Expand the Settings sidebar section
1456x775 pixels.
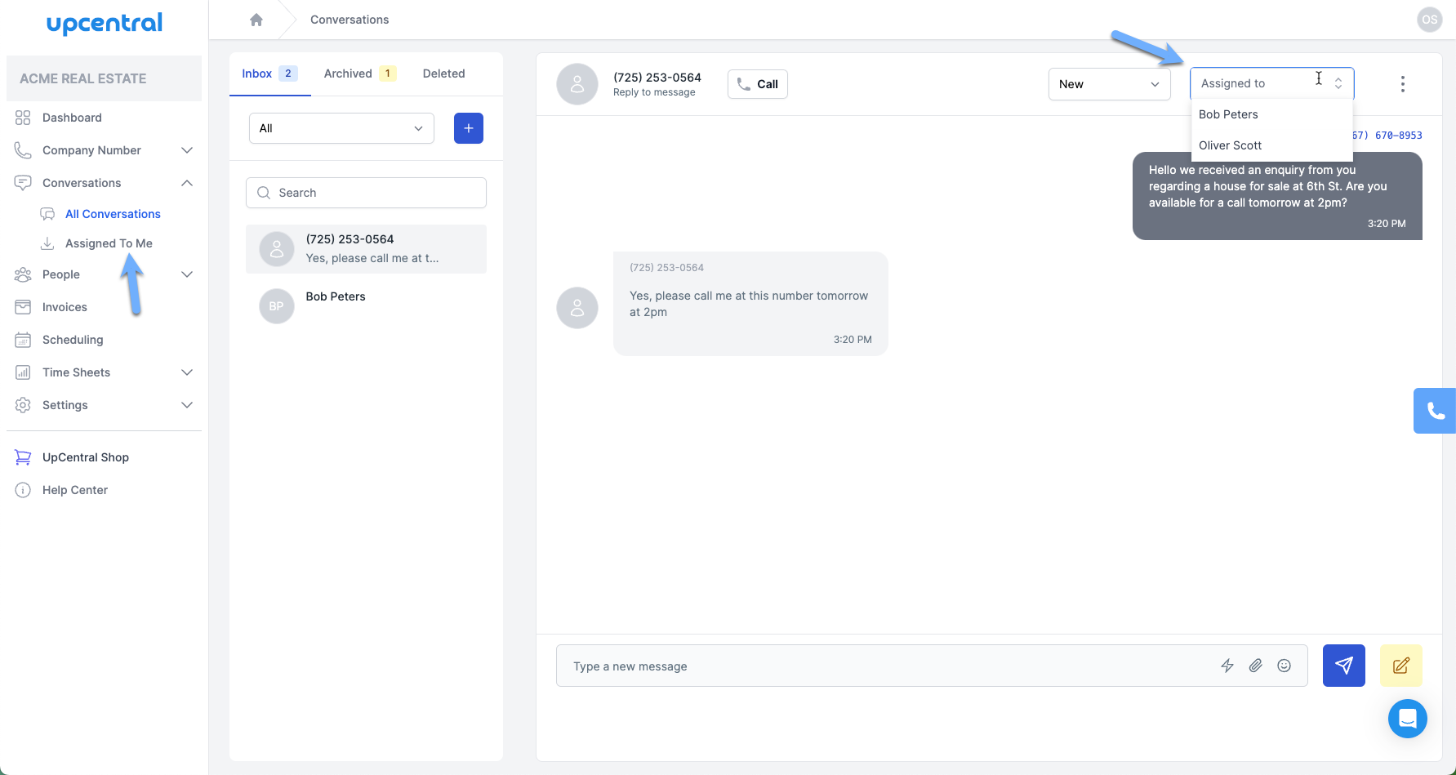(187, 404)
